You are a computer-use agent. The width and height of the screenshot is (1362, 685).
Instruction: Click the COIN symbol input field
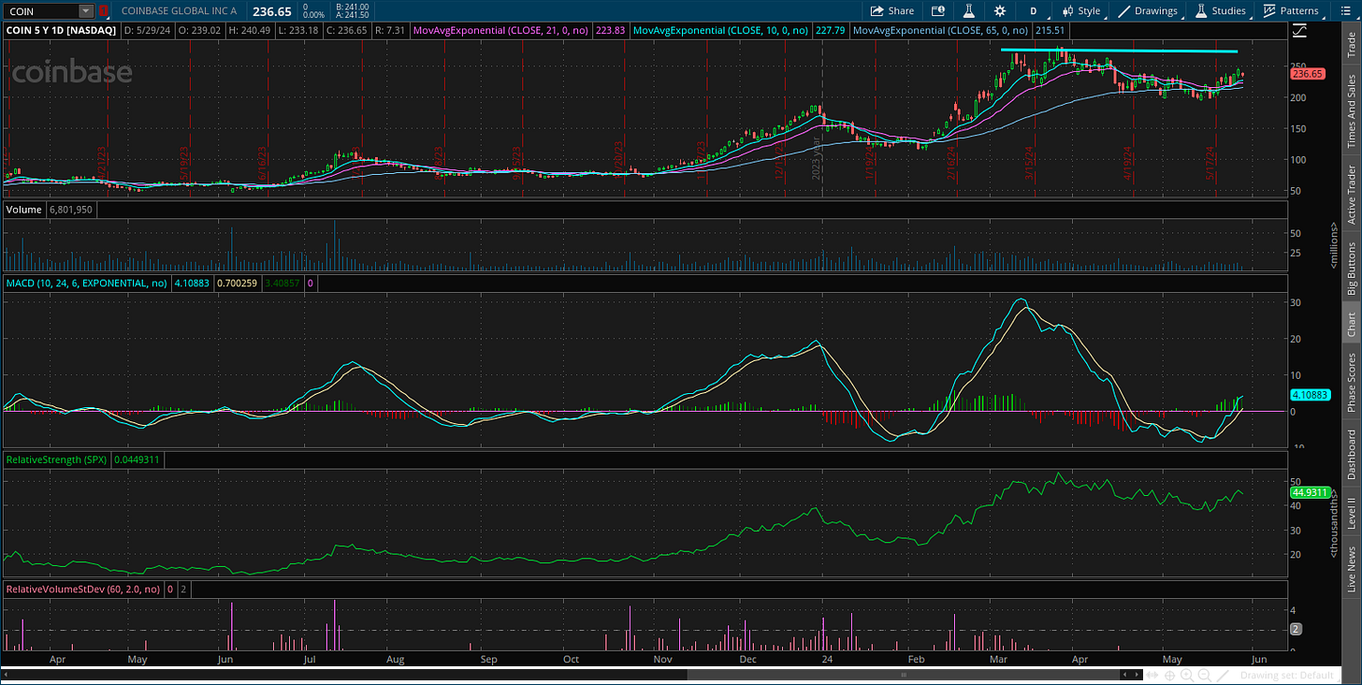pos(41,11)
